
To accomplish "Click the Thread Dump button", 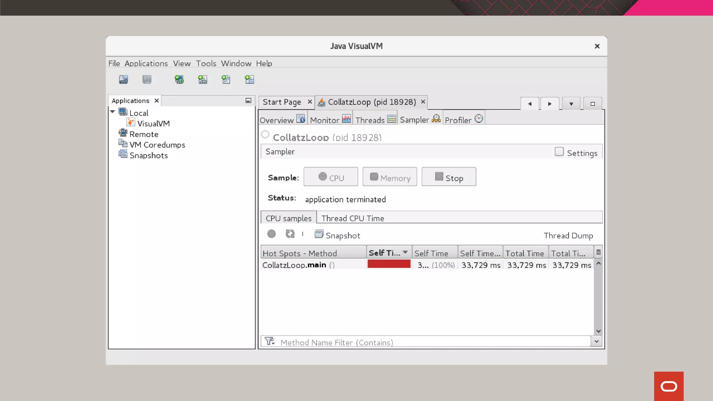I will click(x=568, y=236).
